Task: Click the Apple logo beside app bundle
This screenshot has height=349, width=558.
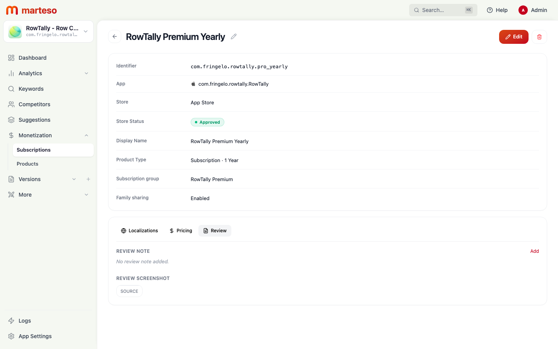Action: pos(193,84)
